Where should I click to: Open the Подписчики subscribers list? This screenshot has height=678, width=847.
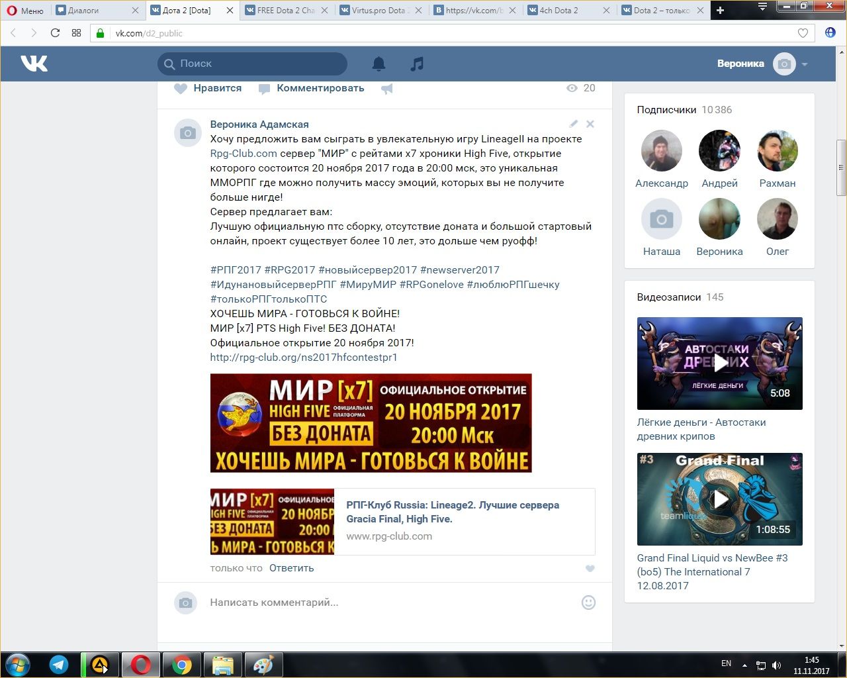(684, 110)
